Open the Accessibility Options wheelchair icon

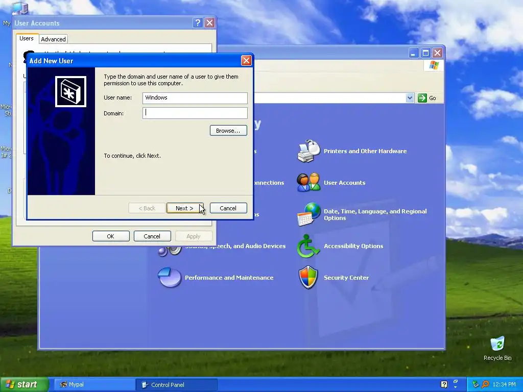(308, 246)
